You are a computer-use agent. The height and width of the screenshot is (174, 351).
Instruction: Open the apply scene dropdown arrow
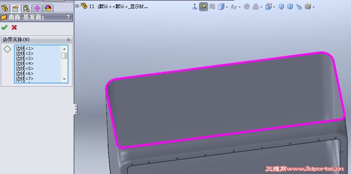point(261,7)
